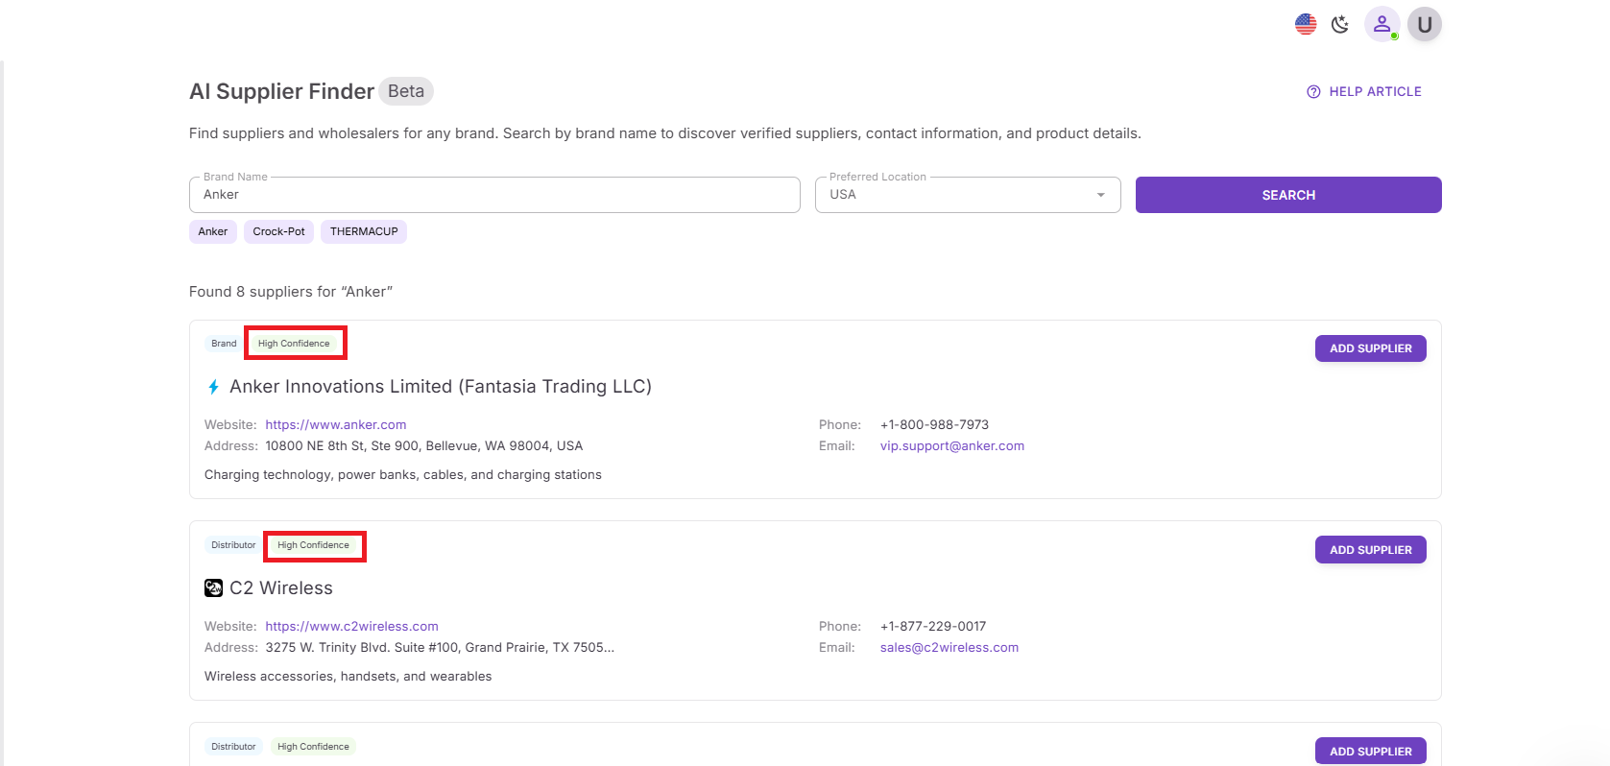
Task: Click the Charging technology description text
Action: click(x=403, y=474)
